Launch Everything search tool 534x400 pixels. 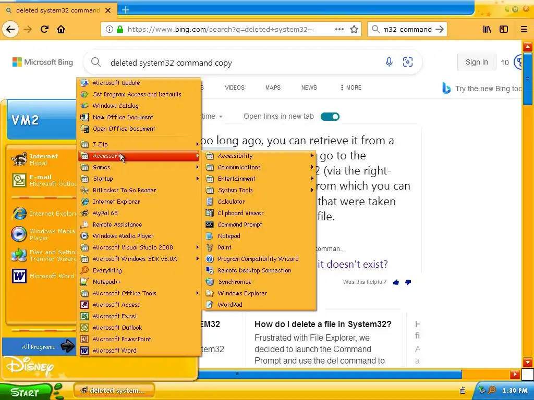(107, 270)
